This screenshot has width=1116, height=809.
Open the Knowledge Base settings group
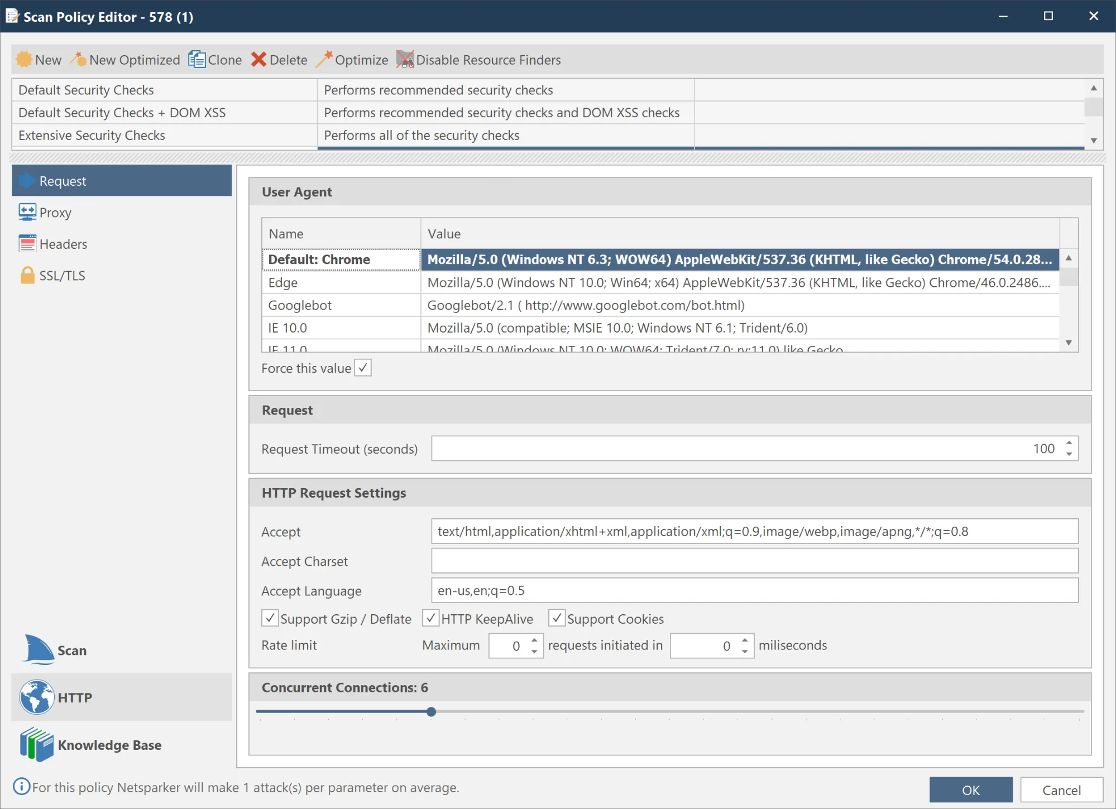tap(109, 745)
